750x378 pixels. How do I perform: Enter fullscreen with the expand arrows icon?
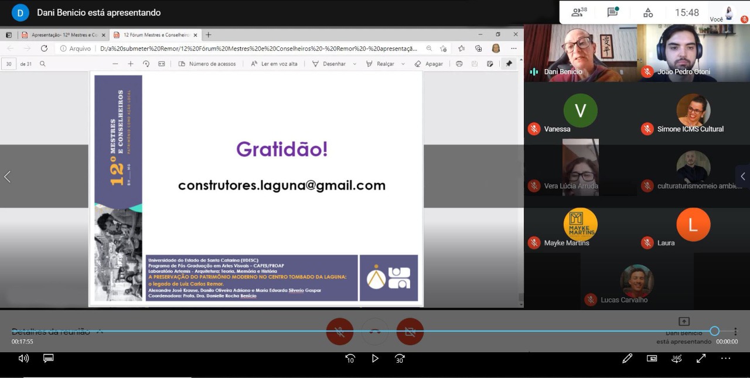[701, 359]
